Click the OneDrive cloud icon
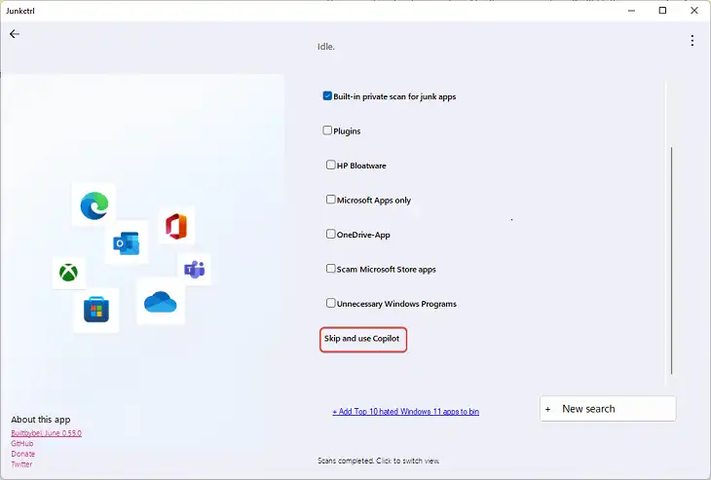 160,302
